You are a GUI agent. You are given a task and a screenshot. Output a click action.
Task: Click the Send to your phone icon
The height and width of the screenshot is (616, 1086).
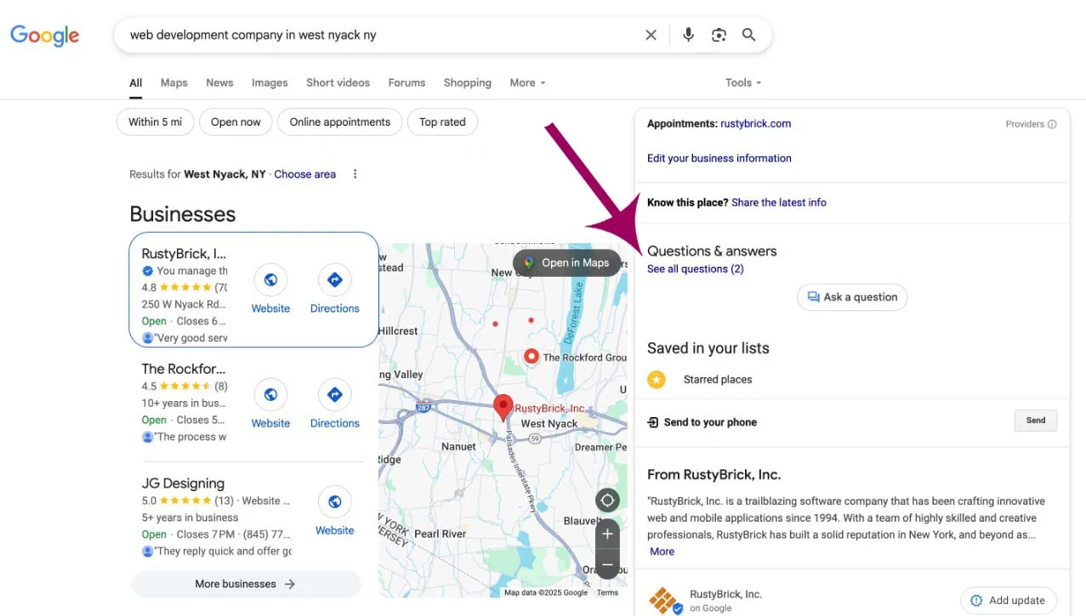pos(653,422)
